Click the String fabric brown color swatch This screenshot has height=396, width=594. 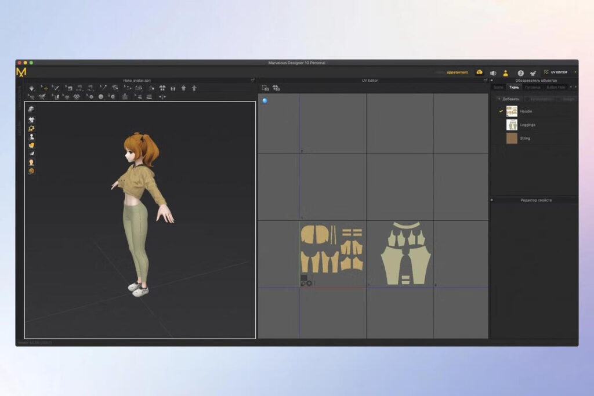(x=512, y=138)
